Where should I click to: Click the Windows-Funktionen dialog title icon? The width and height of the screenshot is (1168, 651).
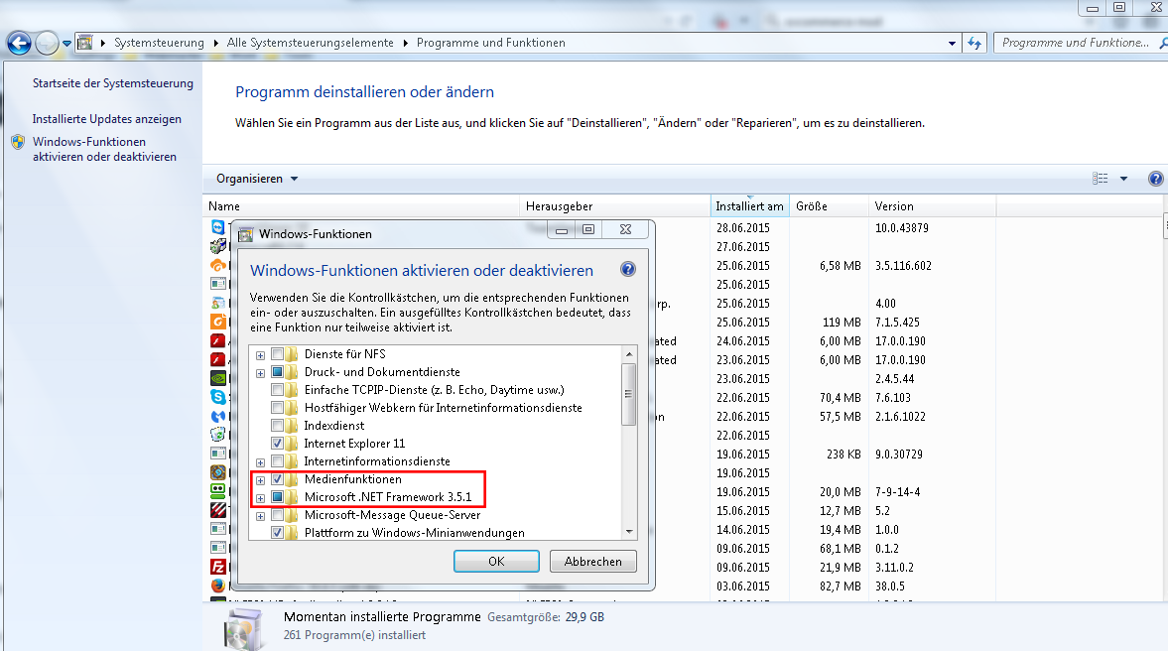click(245, 234)
